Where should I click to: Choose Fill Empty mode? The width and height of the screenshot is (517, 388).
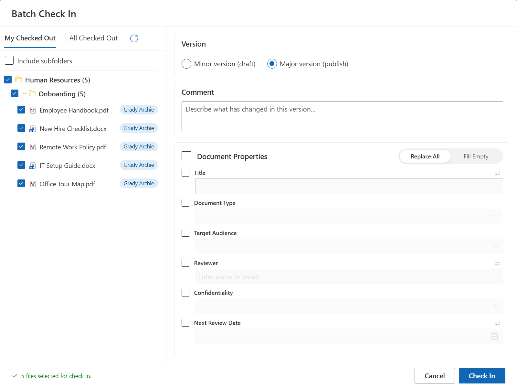pos(476,156)
